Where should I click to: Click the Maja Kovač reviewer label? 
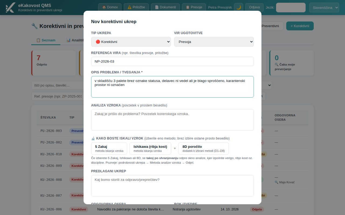pos(285,182)
